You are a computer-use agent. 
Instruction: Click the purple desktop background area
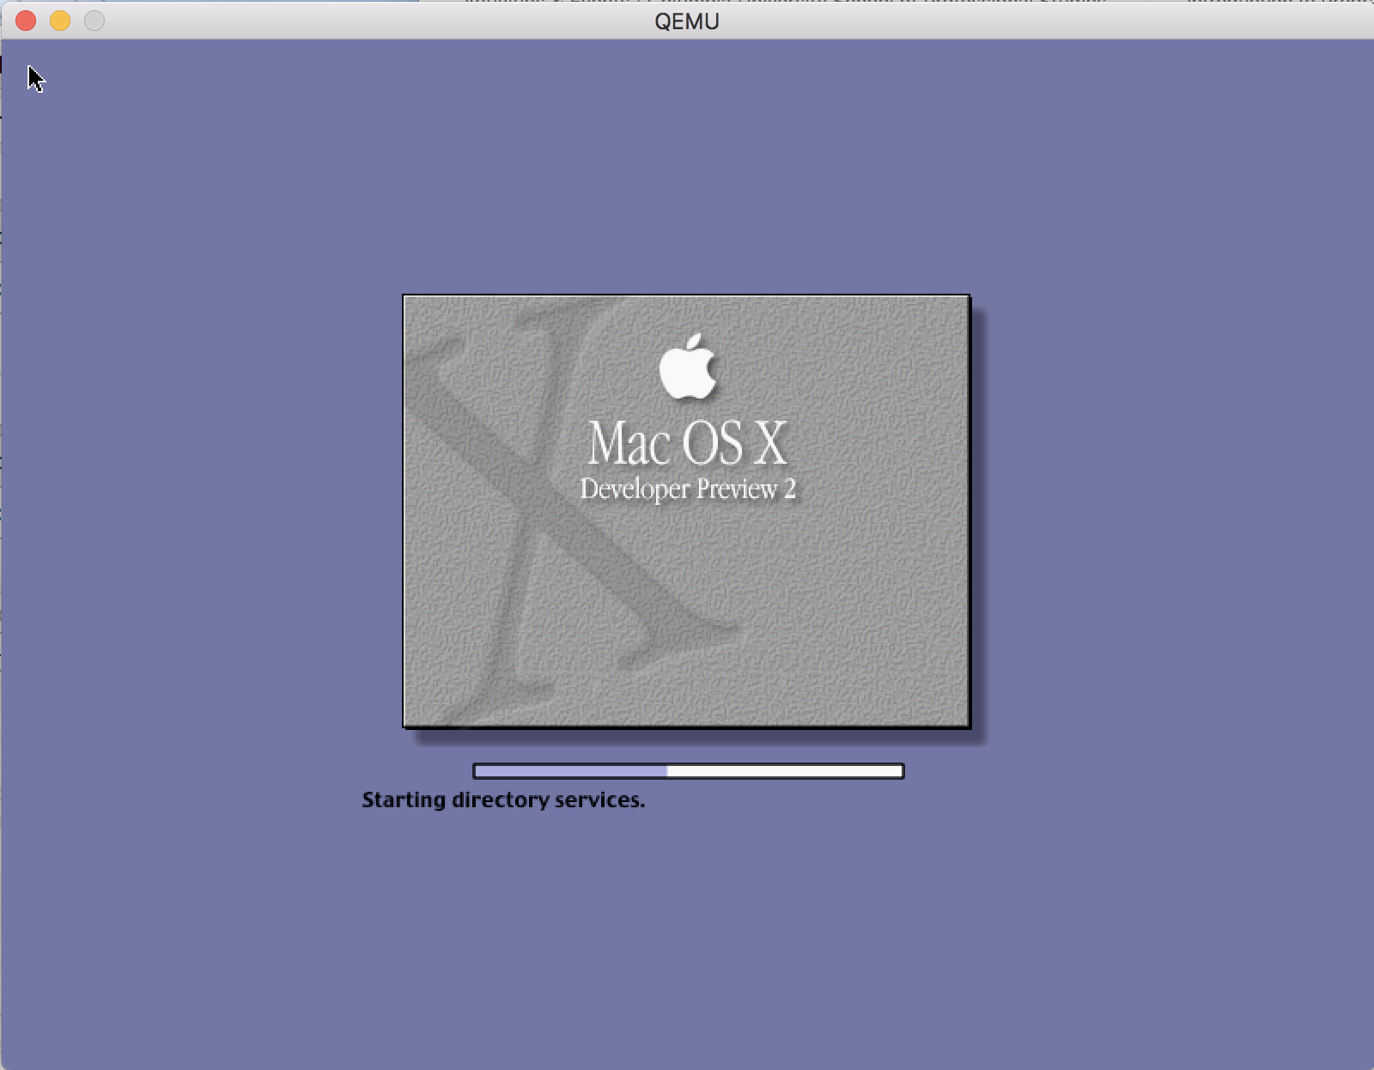pyautogui.click(x=258, y=945)
